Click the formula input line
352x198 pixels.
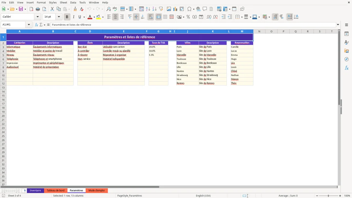tap(193, 25)
